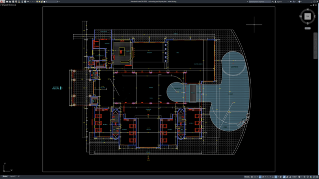Expand the Quick Access toolbar customize arrow
This screenshot has height=179, width=319.
pyautogui.click(x=59, y=1)
